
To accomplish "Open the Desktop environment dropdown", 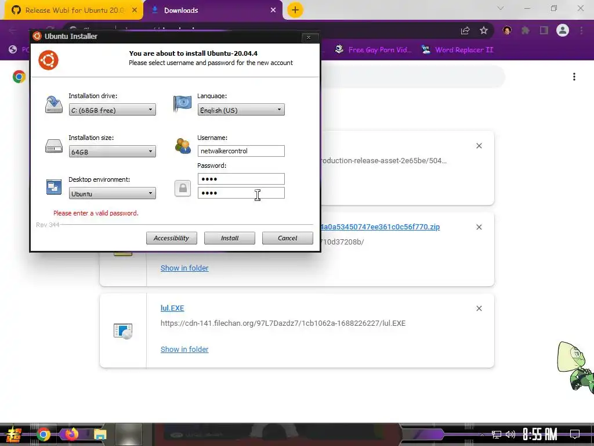I will [112, 193].
